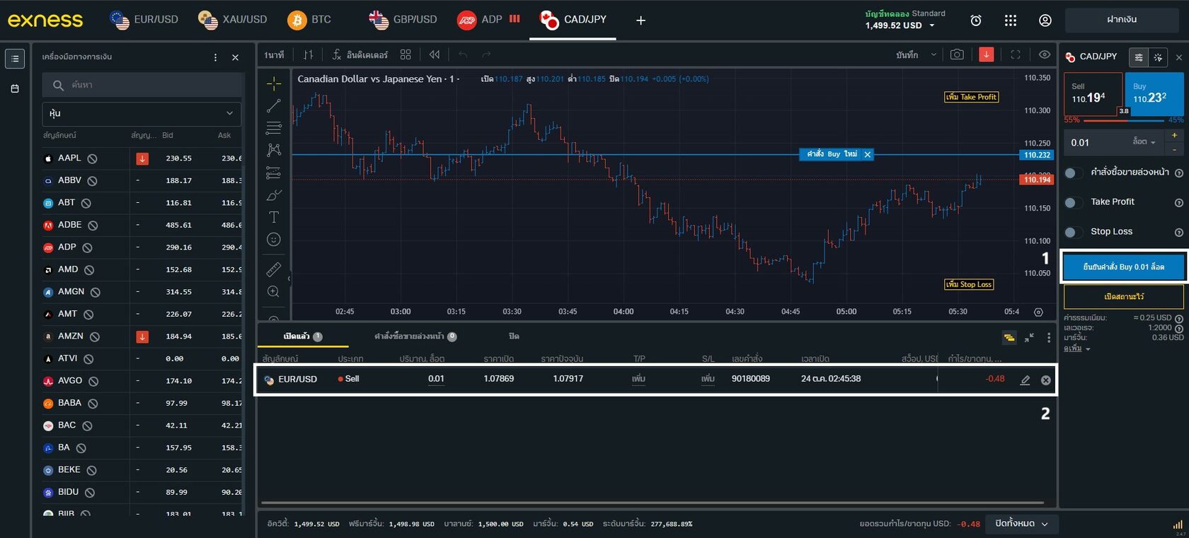Select the trend line drawing tool

click(x=274, y=106)
